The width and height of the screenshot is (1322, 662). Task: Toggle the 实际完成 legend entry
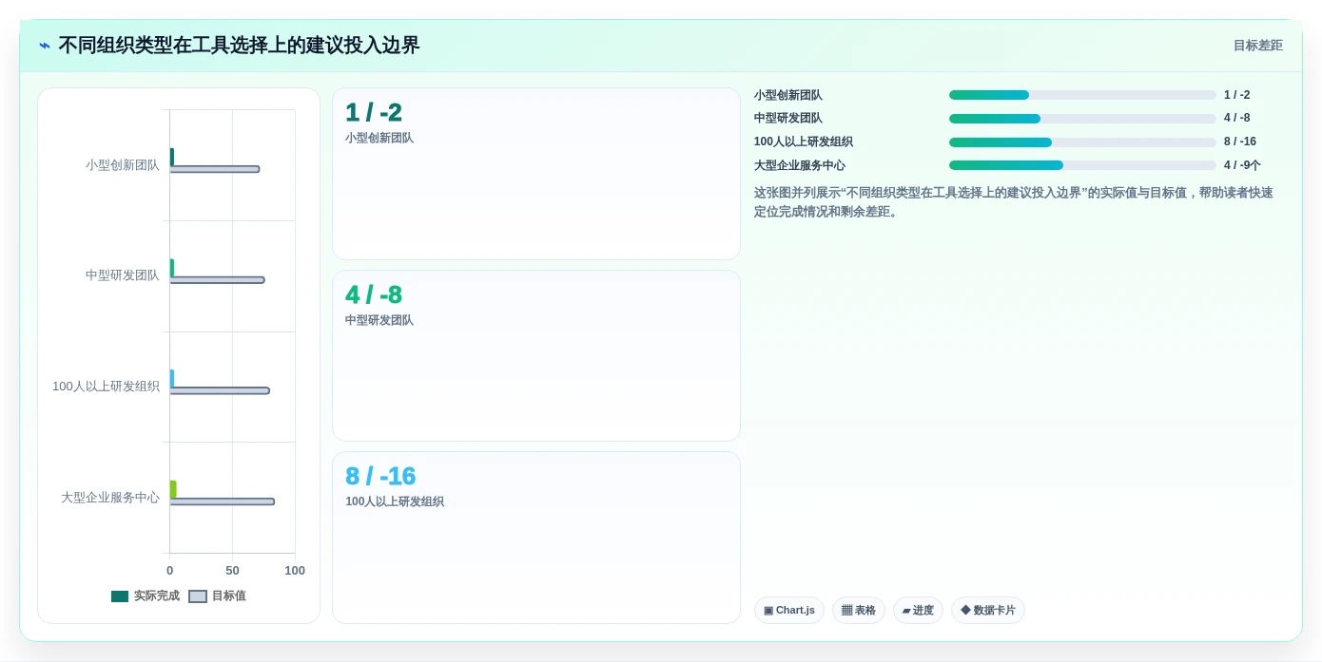pyautogui.click(x=146, y=596)
